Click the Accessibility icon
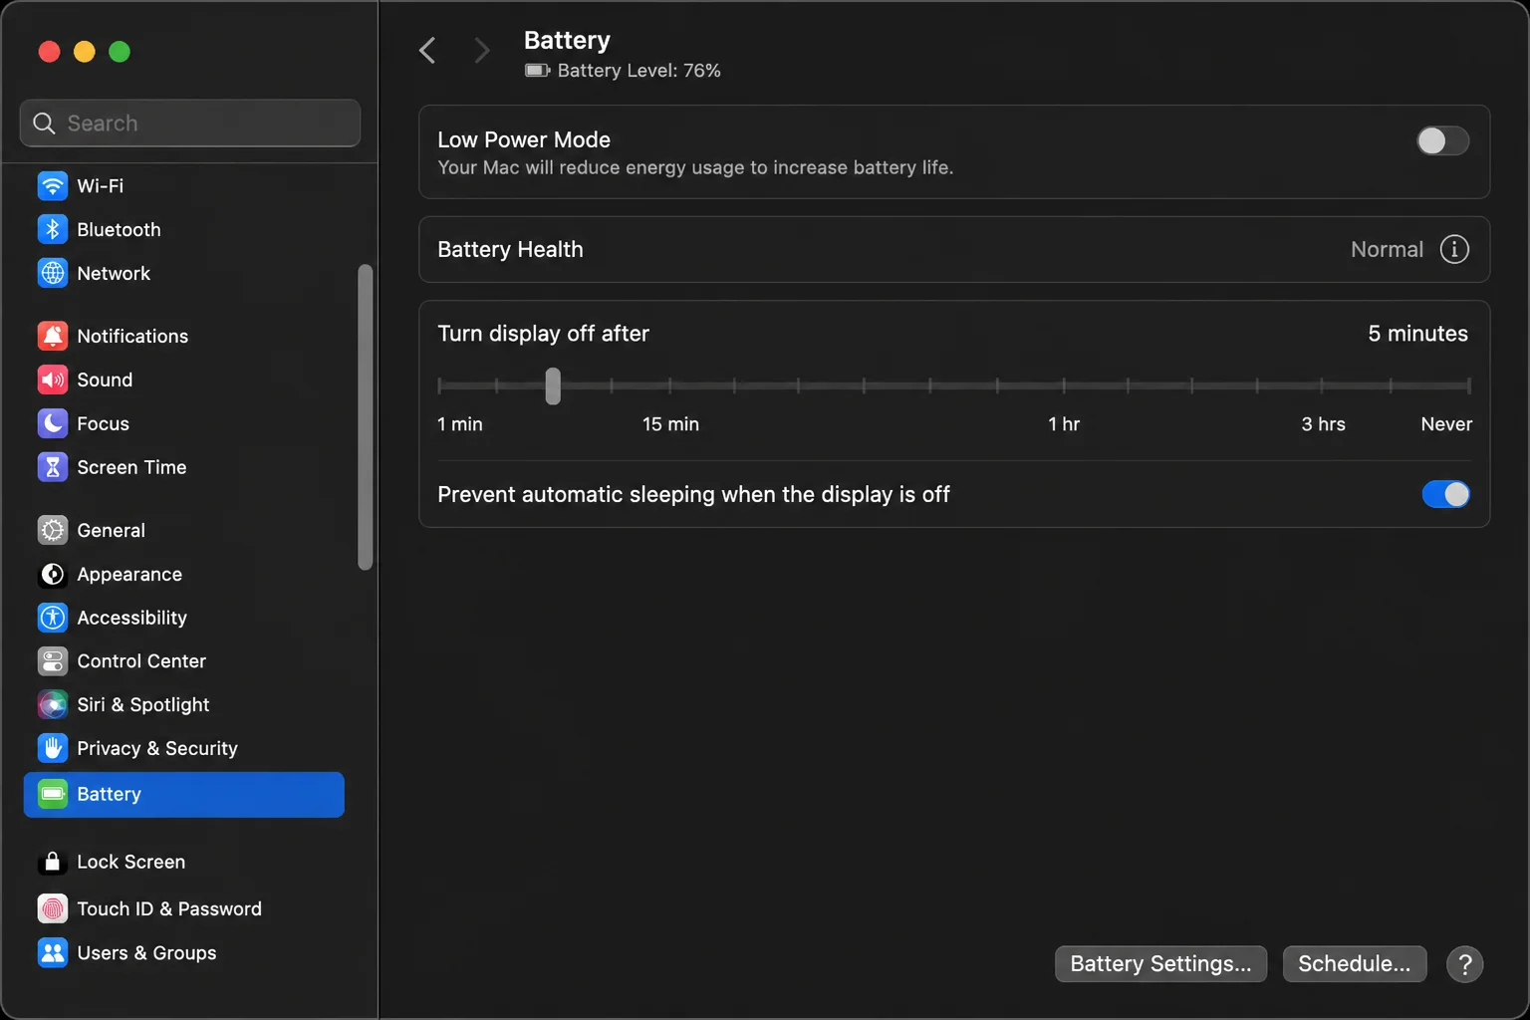The width and height of the screenshot is (1530, 1020). point(53,618)
